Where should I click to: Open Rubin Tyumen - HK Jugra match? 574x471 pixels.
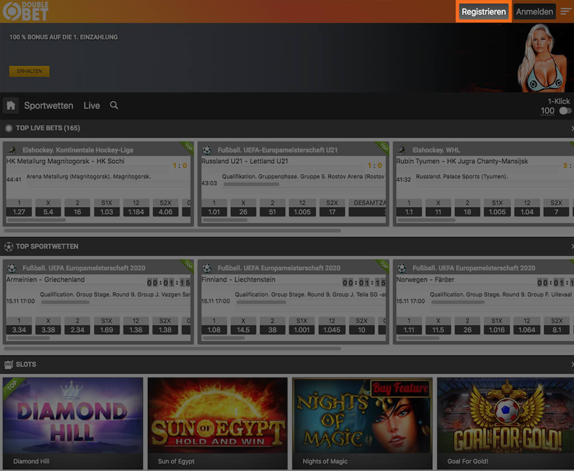462,161
